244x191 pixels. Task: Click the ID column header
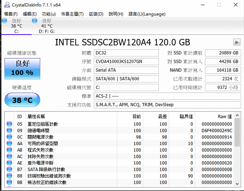20,116
